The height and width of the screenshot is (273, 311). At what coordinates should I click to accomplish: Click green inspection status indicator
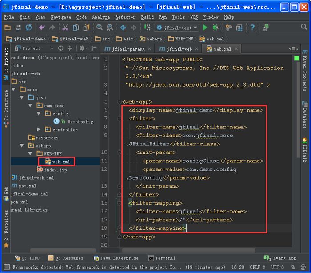(x=296, y=58)
